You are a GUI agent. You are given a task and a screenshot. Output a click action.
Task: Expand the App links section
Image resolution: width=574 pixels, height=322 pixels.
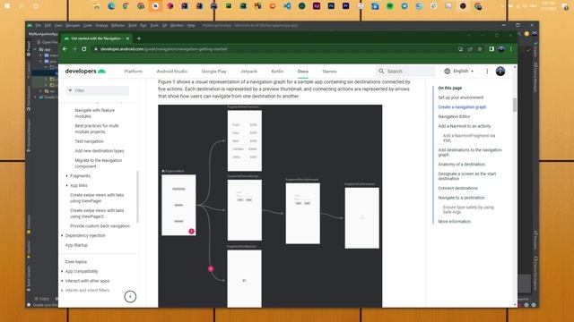67,185
